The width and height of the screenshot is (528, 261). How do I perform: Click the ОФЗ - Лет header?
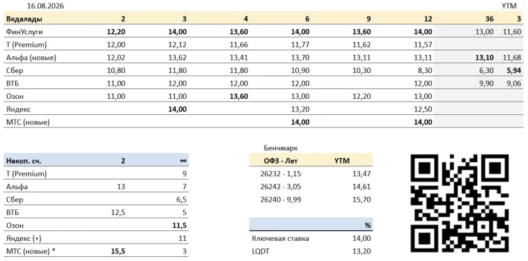tap(281, 161)
